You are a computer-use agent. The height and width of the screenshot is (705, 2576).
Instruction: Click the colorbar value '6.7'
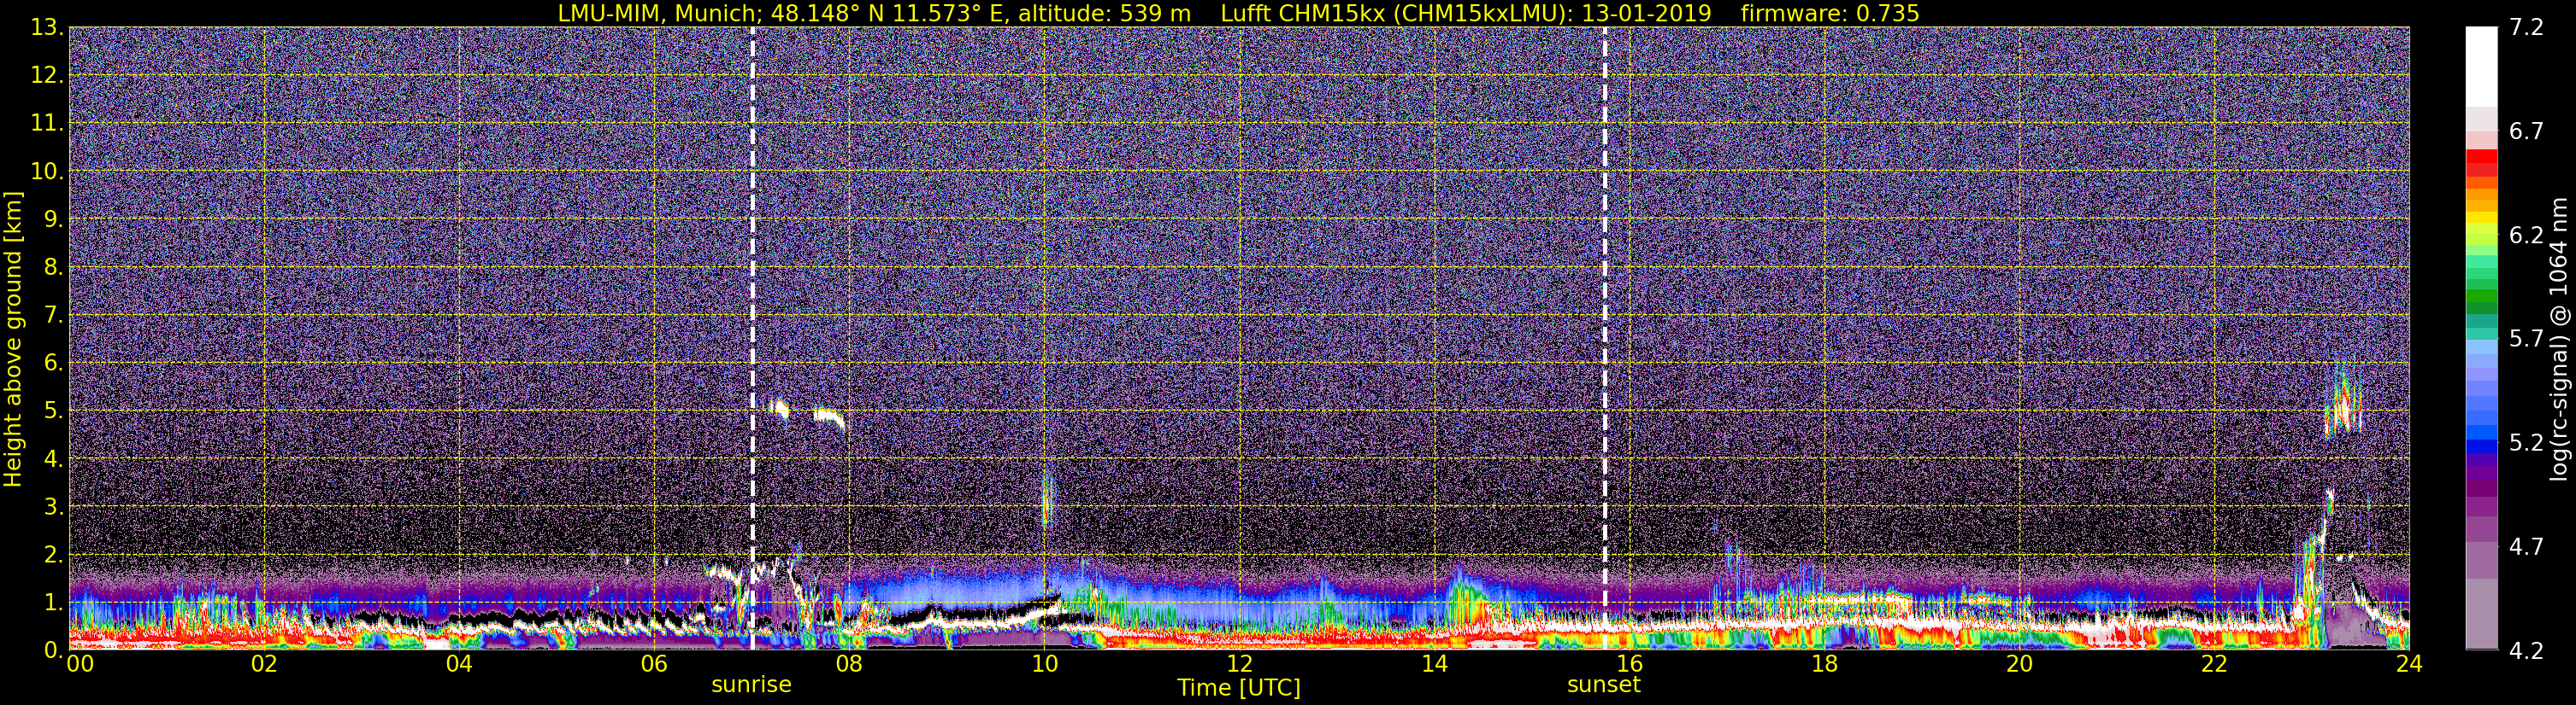click(x=2526, y=131)
